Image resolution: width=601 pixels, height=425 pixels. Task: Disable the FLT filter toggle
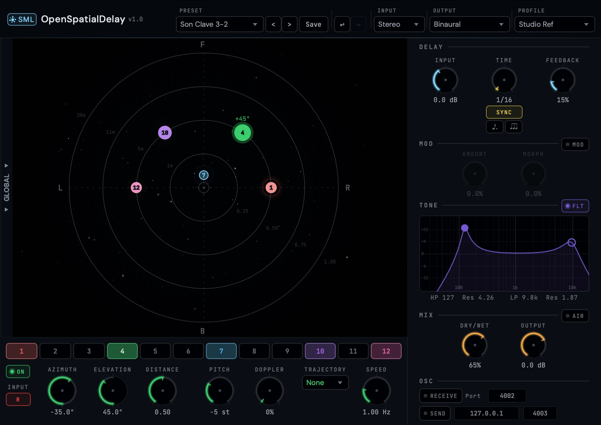[x=575, y=206]
